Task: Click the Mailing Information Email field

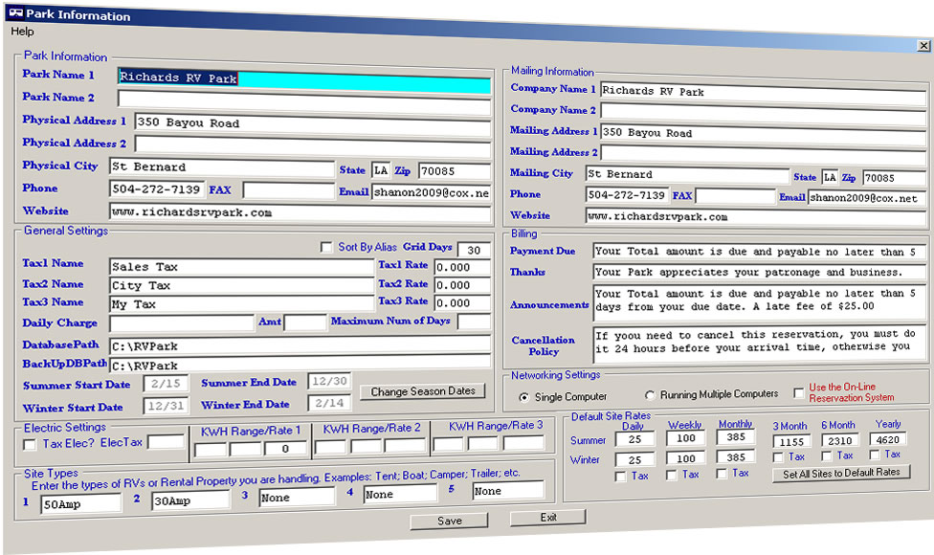Action: coord(867,198)
